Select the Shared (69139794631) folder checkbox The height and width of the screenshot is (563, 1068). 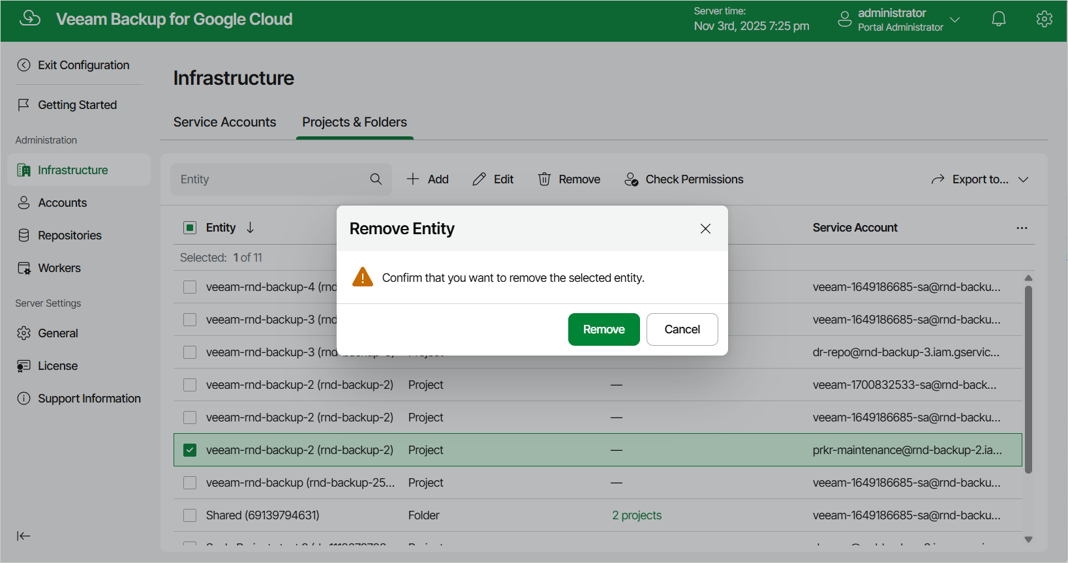click(x=190, y=515)
